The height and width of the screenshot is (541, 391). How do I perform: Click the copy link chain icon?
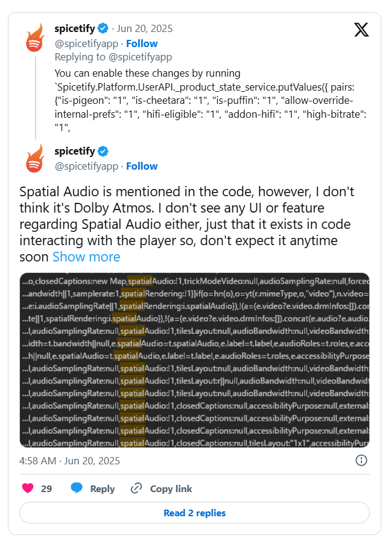tap(137, 488)
